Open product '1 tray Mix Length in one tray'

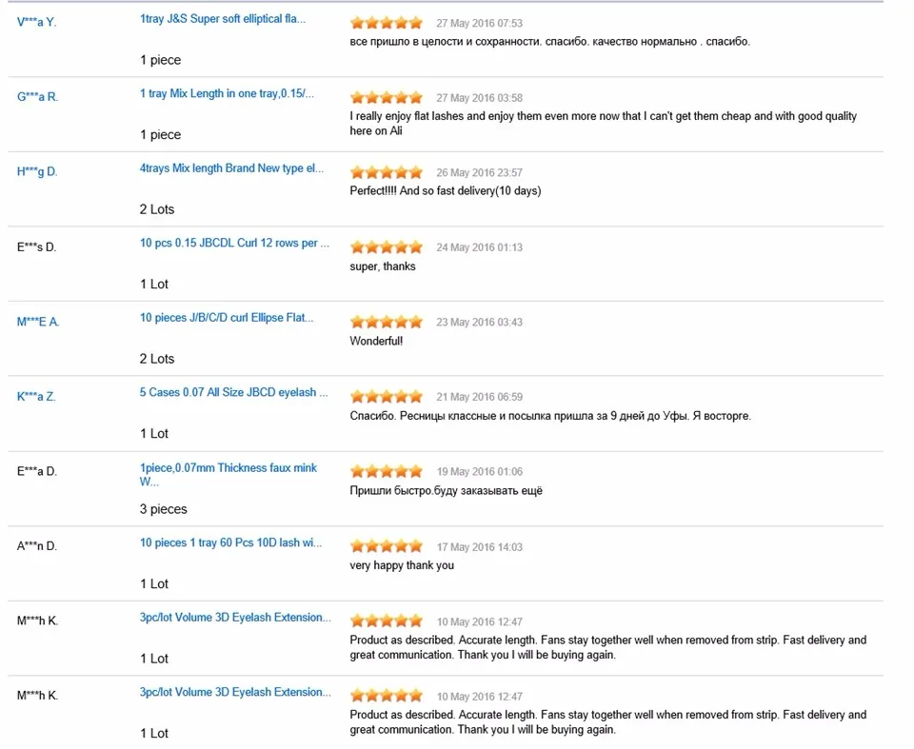coord(227,93)
